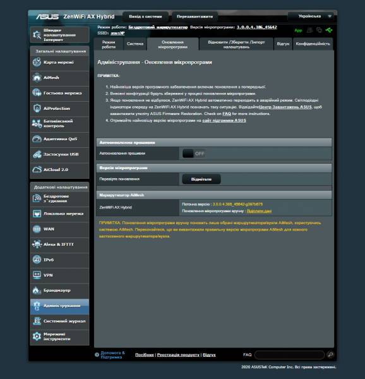The image size is (365, 379).
Task: Switch to Режим роботи tab
Action: [109, 44]
